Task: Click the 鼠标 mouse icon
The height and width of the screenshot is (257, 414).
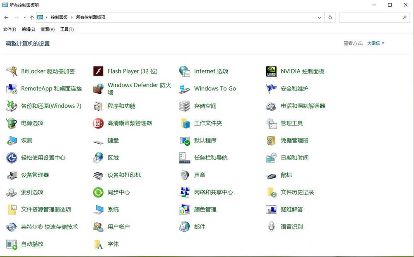Action: [272, 176]
